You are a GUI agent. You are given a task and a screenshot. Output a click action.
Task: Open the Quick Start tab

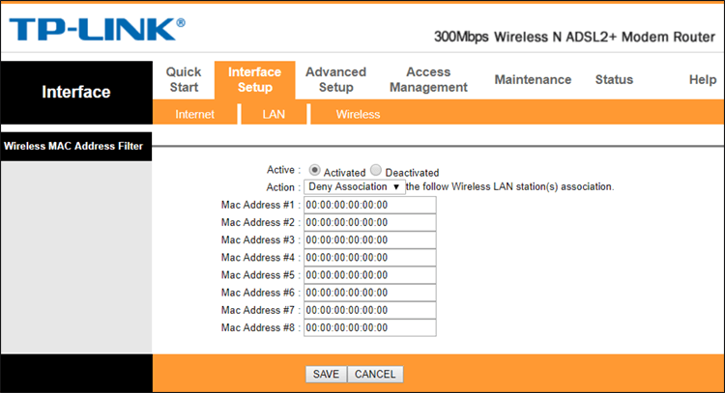(x=184, y=79)
